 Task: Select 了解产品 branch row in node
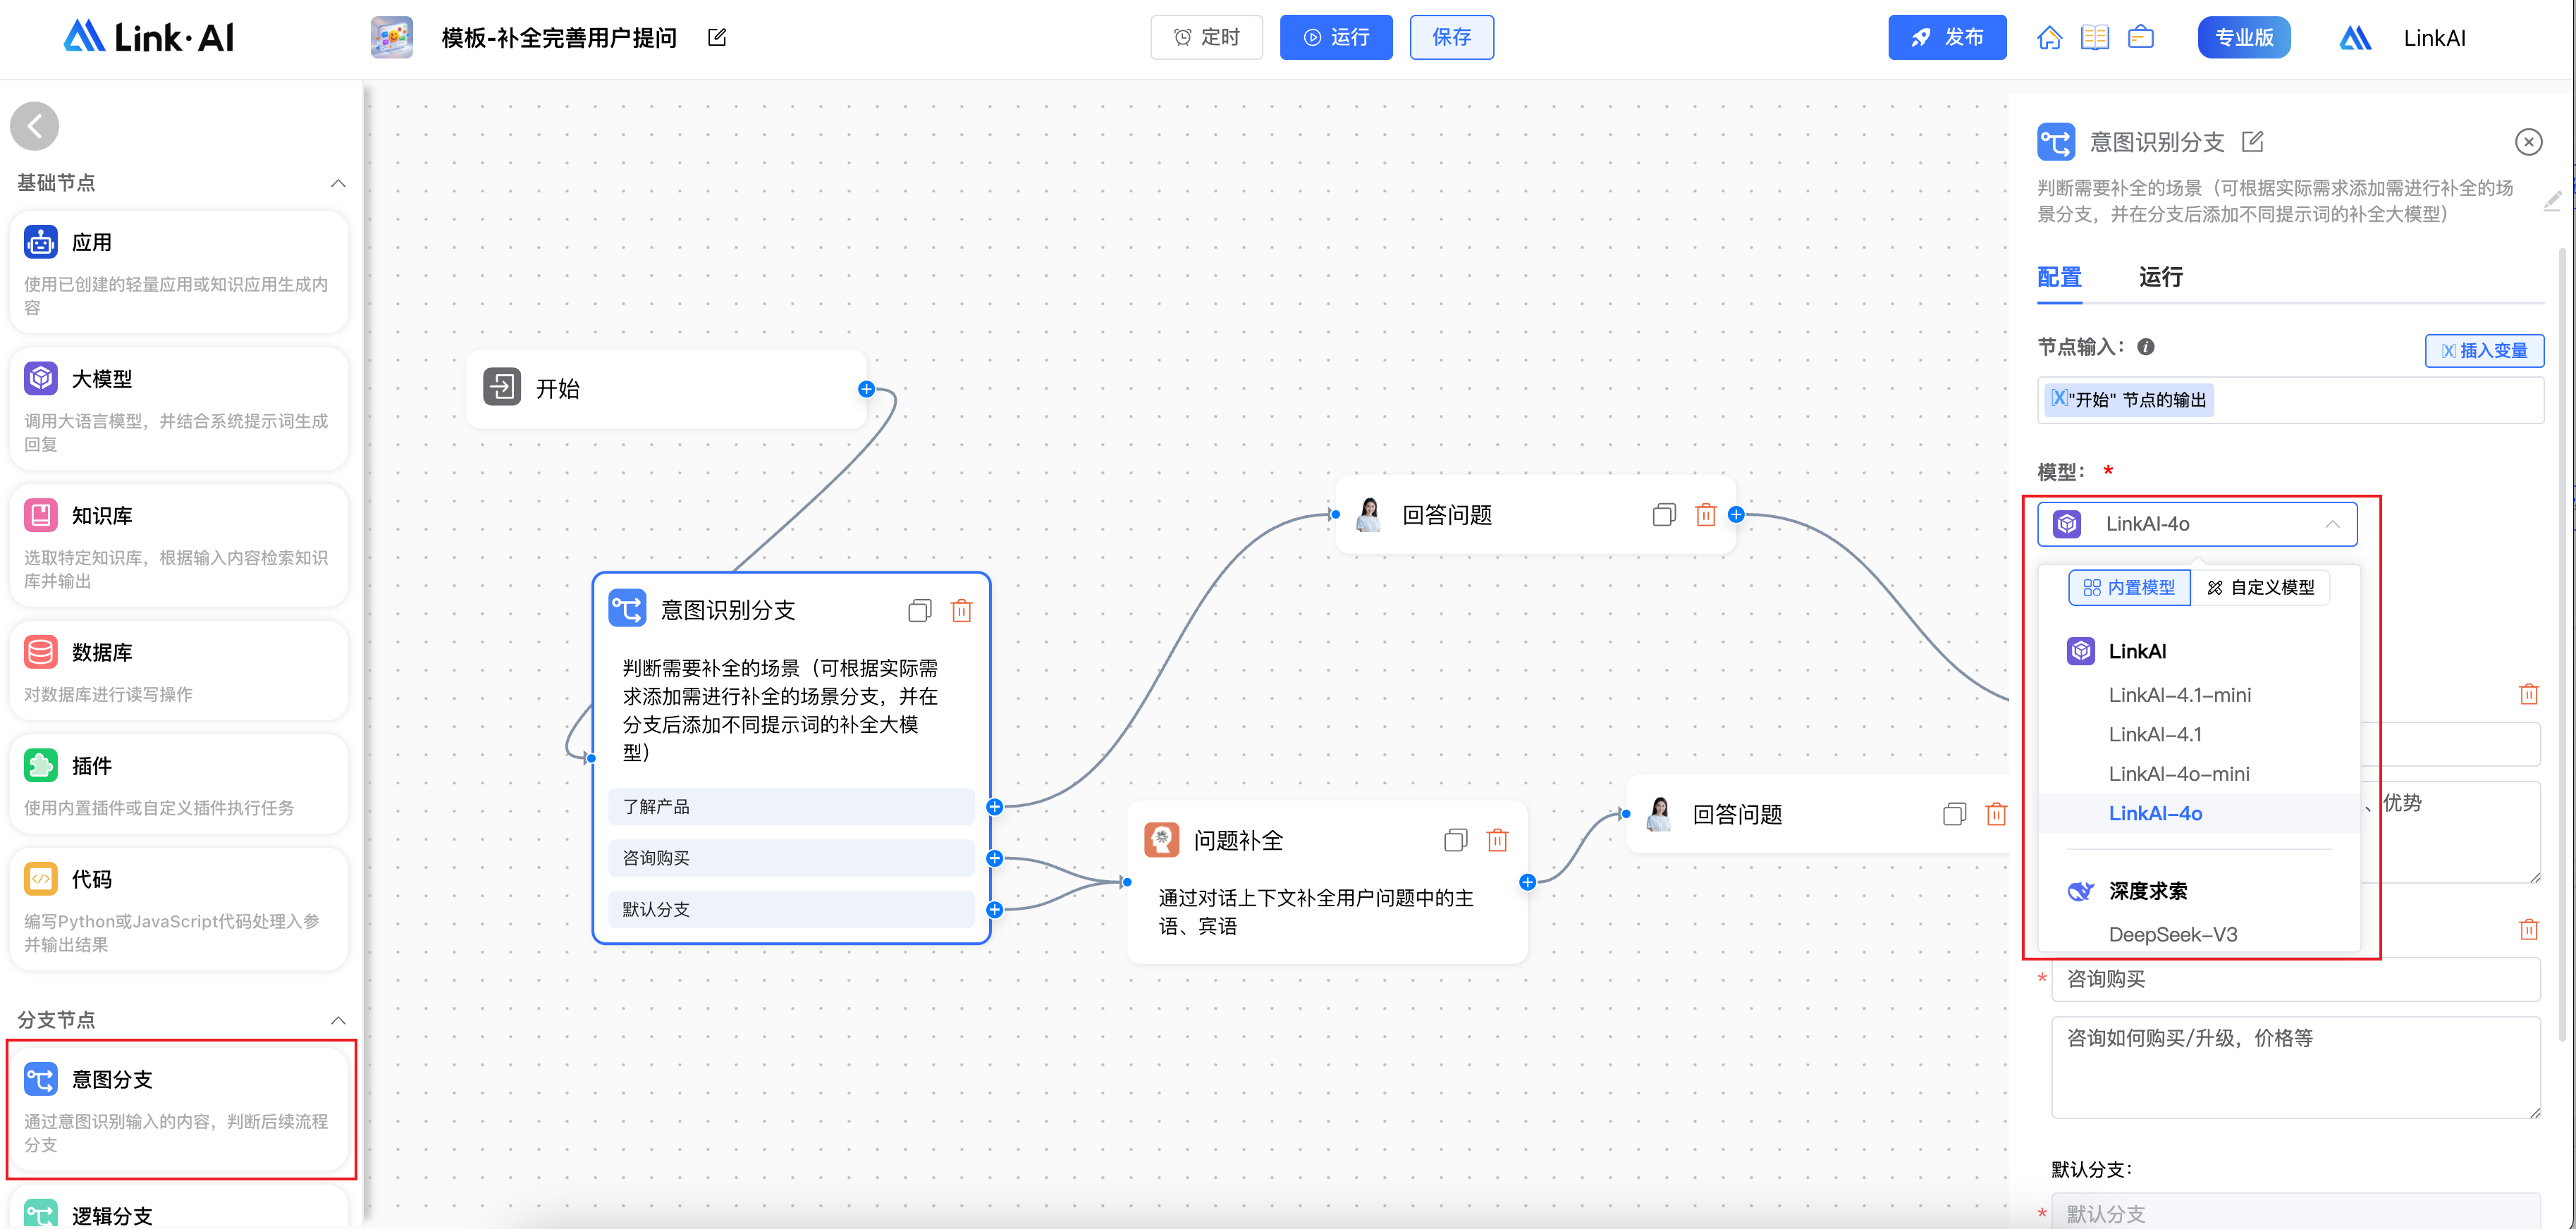[791, 807]
